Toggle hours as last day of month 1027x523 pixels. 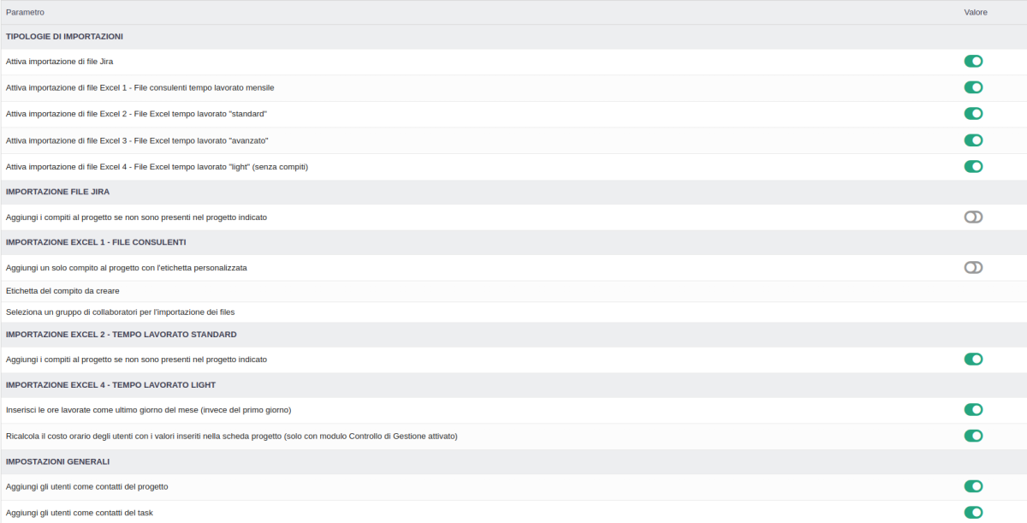tap(973, 409)
